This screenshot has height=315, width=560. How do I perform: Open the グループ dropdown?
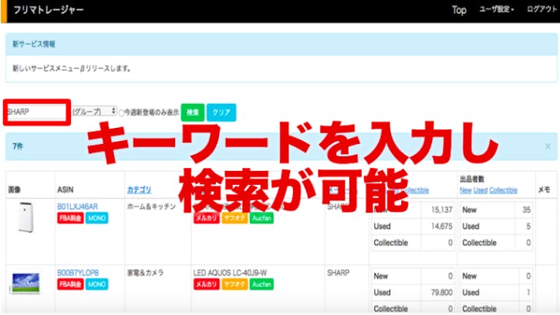point(94,112)
